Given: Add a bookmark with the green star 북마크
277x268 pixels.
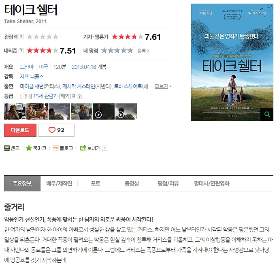Looking at the screenshot, I should (x=29, y=148).
